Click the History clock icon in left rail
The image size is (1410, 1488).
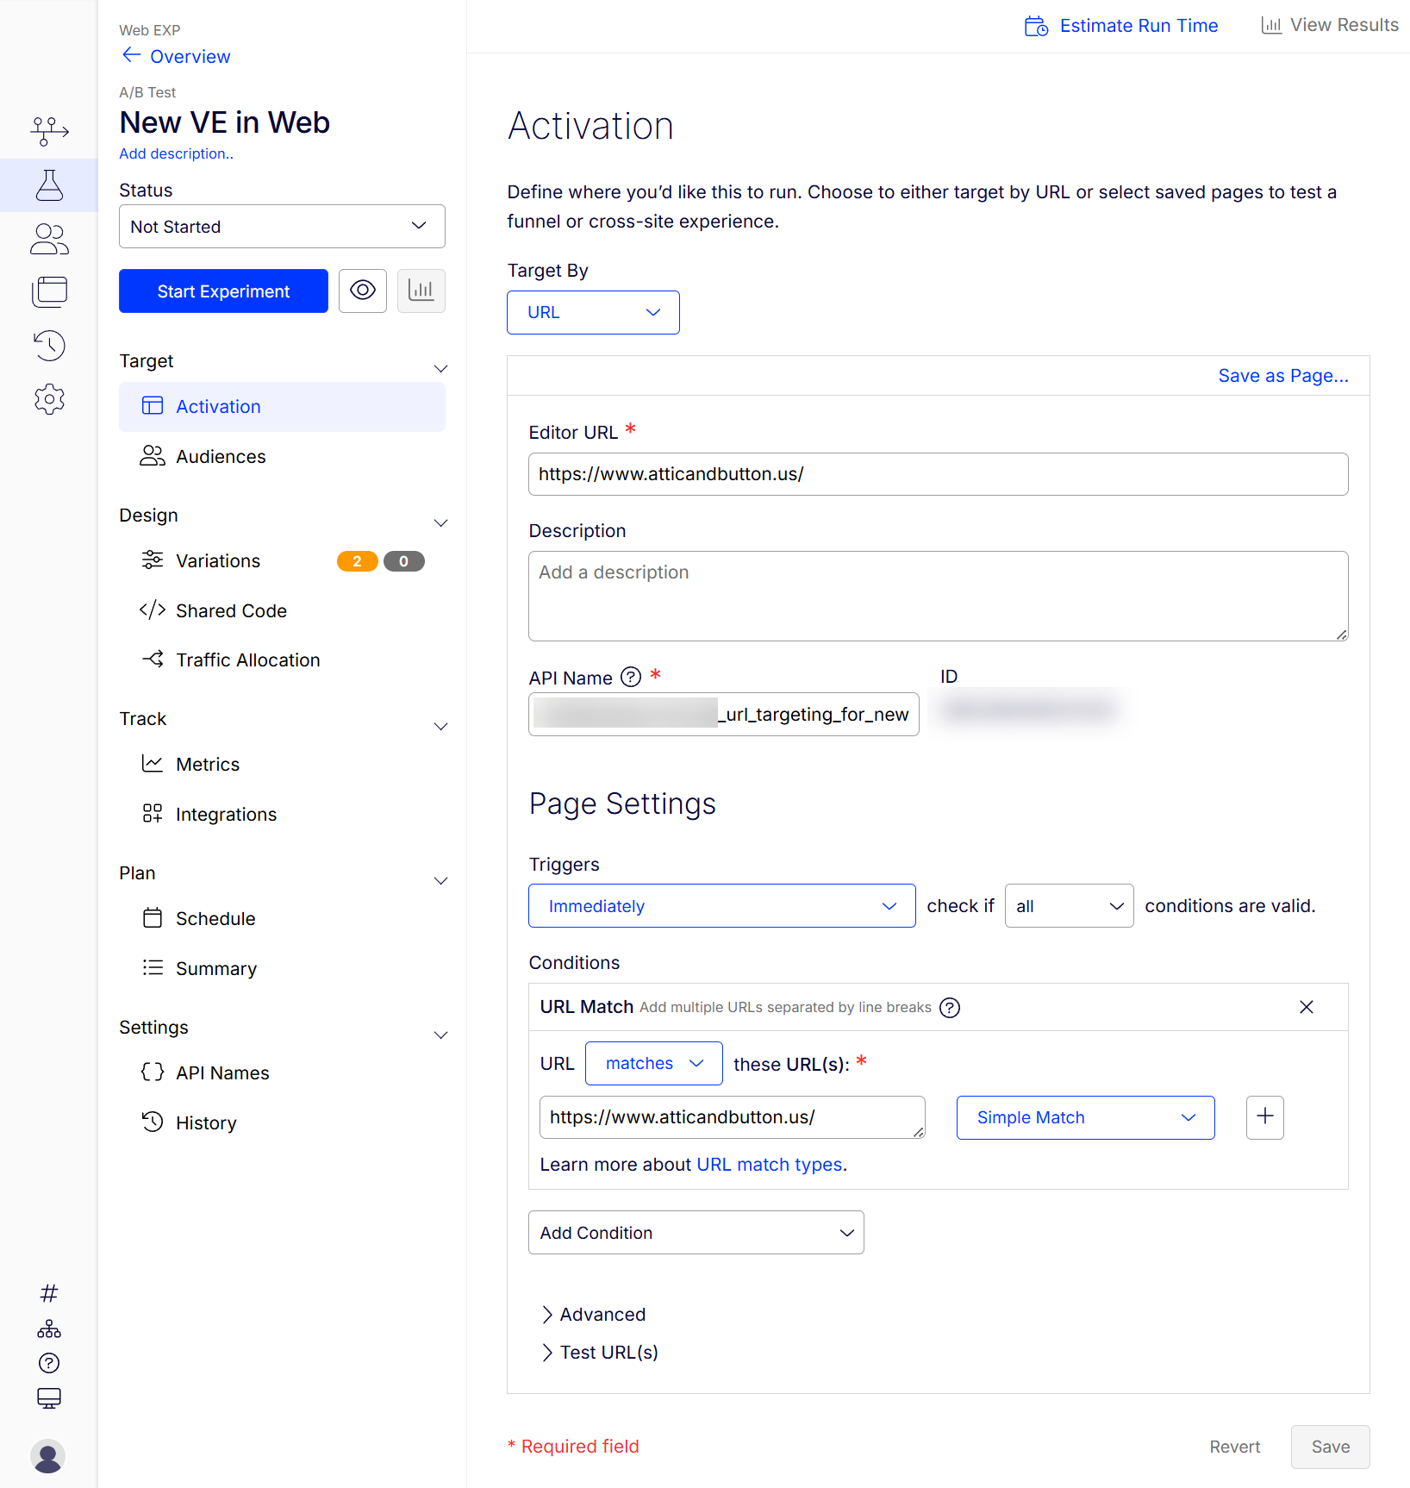click(x=49, y=345)
